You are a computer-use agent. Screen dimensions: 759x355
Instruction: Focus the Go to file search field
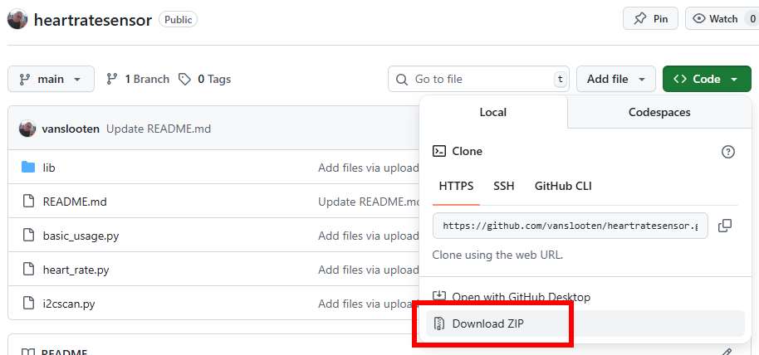point(478,79)
